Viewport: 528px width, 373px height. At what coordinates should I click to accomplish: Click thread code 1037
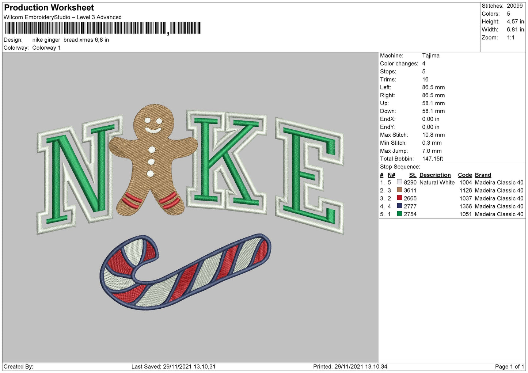[x=466, y=198]
